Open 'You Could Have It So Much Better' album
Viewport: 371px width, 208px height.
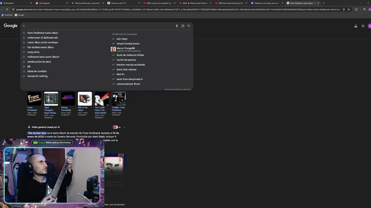[x=102, y=99]
